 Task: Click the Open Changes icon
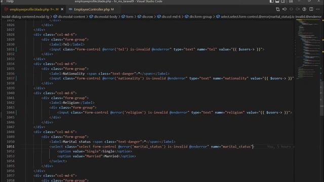(x=278, y=9)
